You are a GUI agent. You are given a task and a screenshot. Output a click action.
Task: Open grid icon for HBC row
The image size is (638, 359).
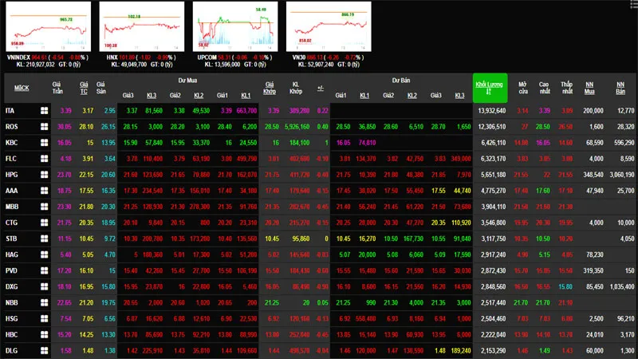(x=44, y=334)
